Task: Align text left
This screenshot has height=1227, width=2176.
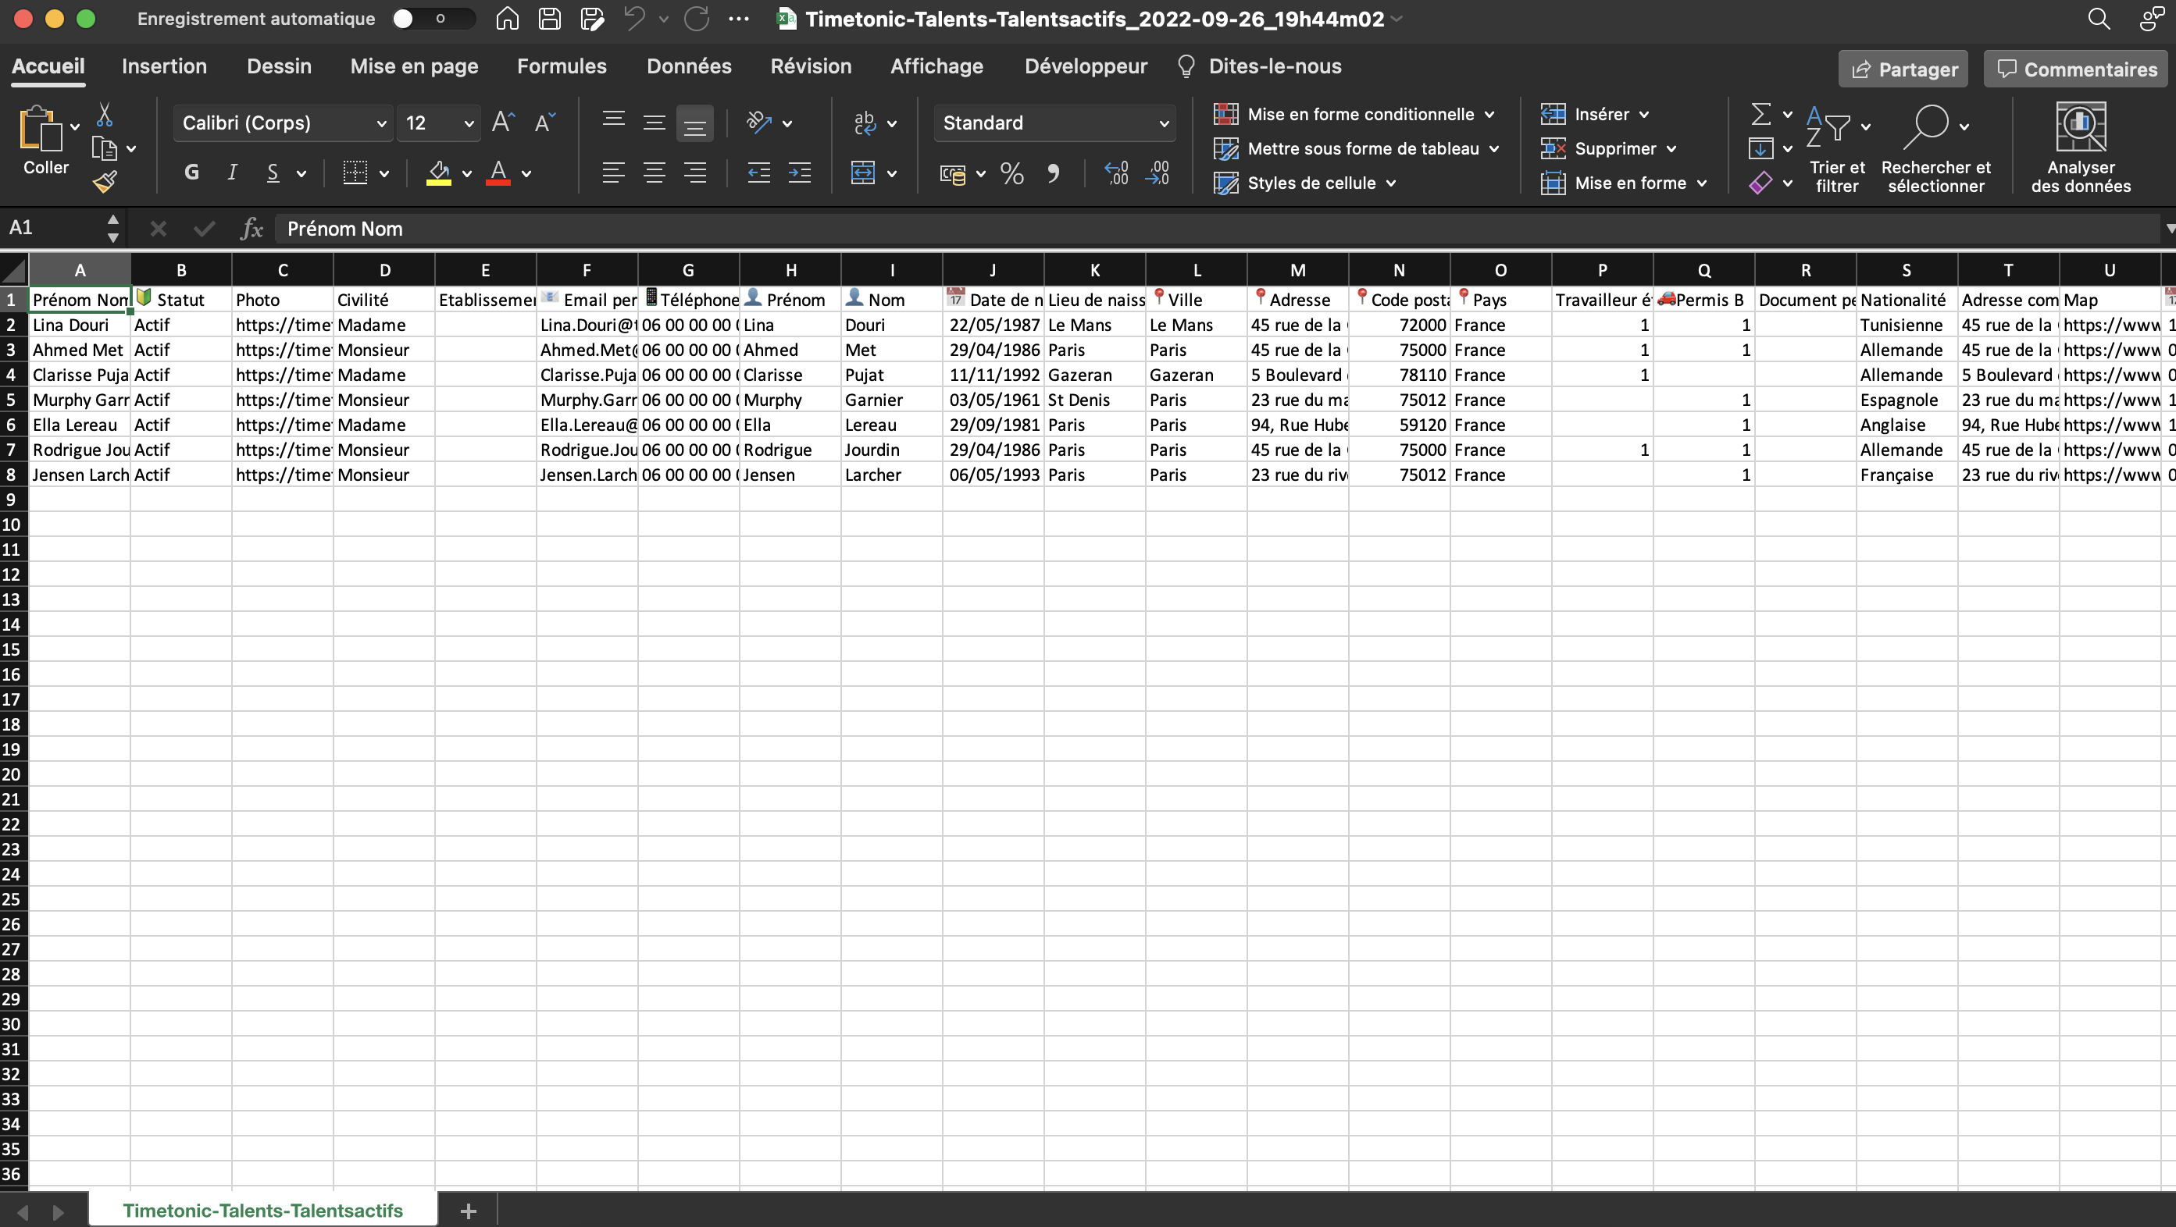Action: 614,173
